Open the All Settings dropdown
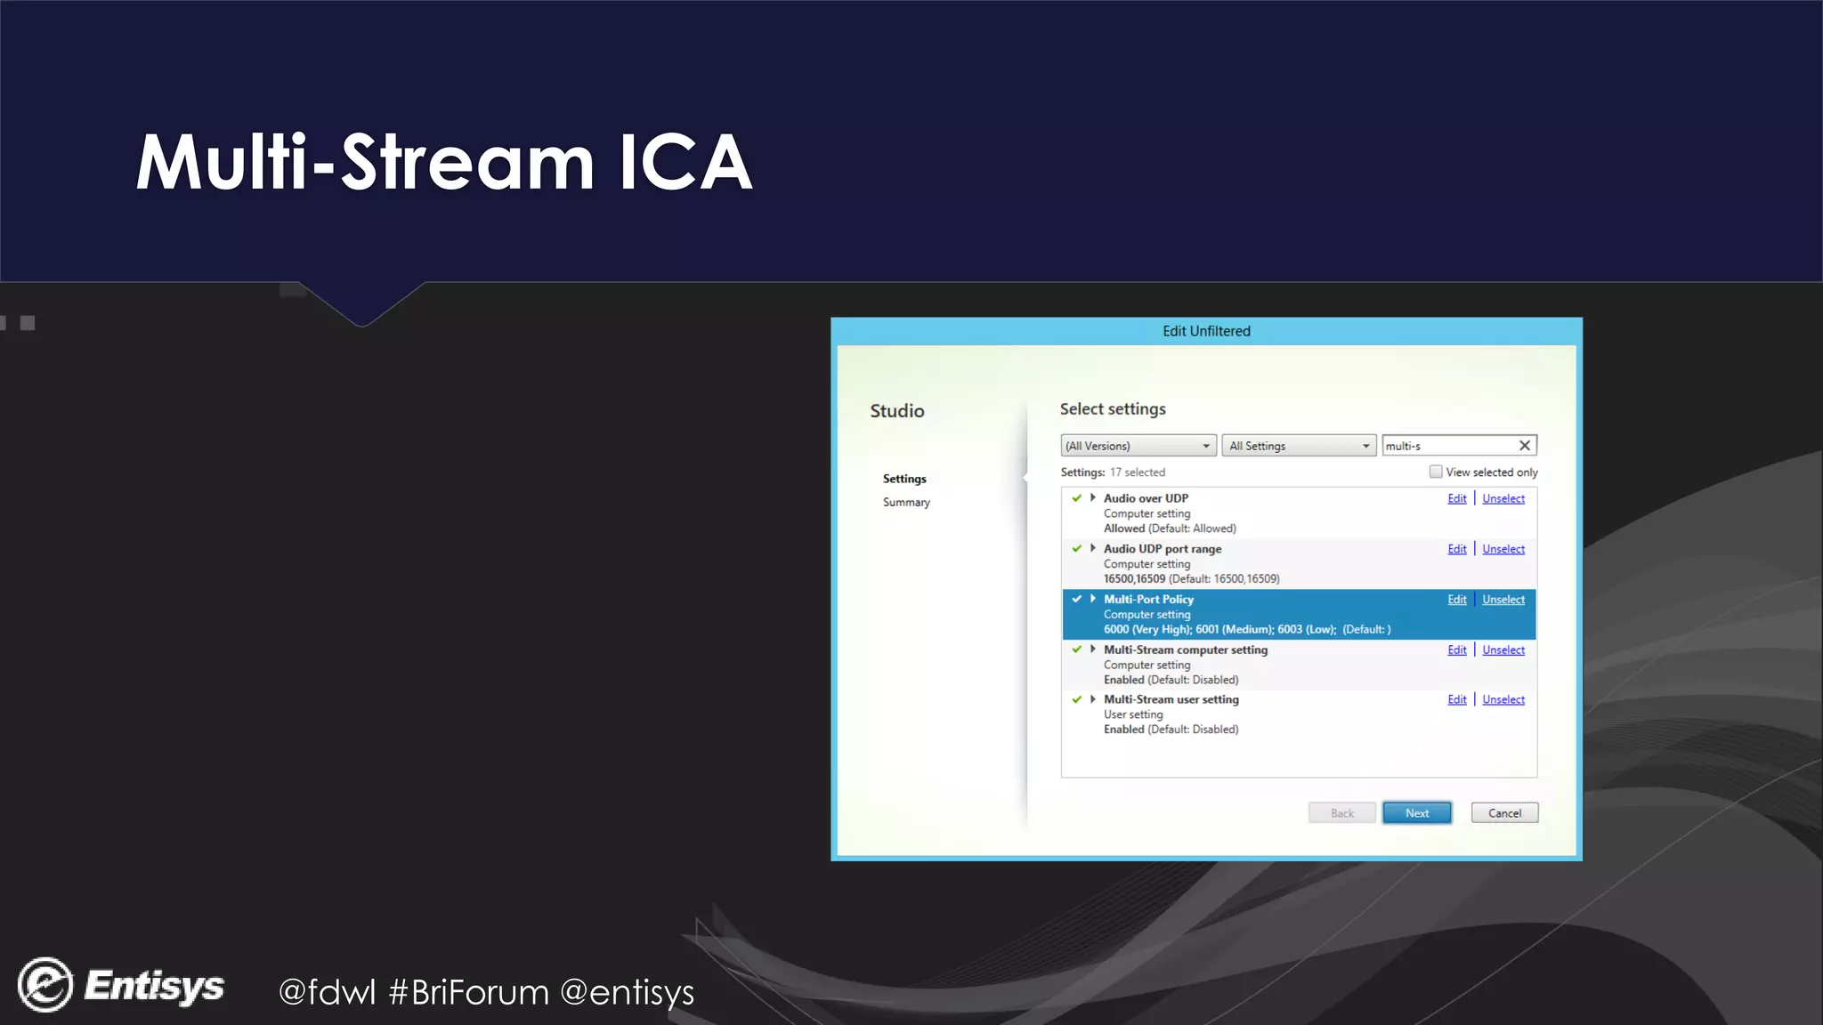The height and width of the screenshot is (1025, 1823). coord(1299,446)
